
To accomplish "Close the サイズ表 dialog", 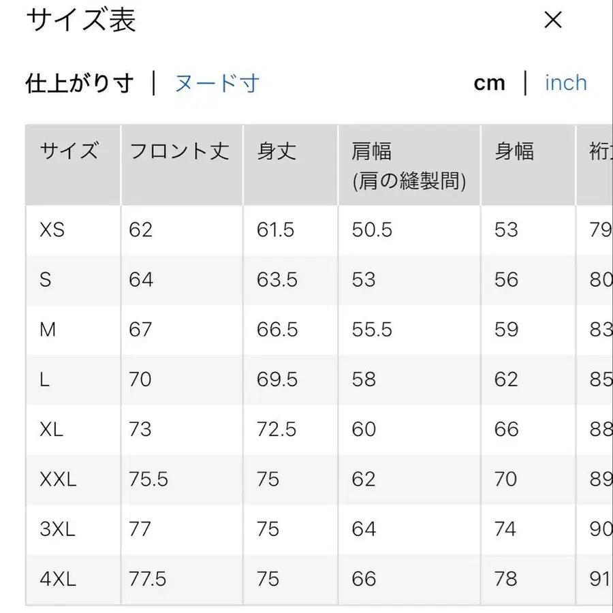I will [x=553, y=20].
